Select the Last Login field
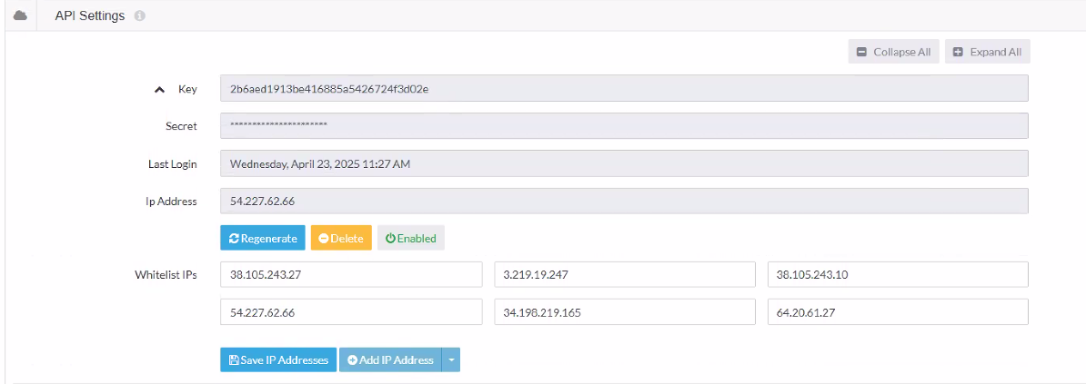1086x384 pixels. pos(623,163)
